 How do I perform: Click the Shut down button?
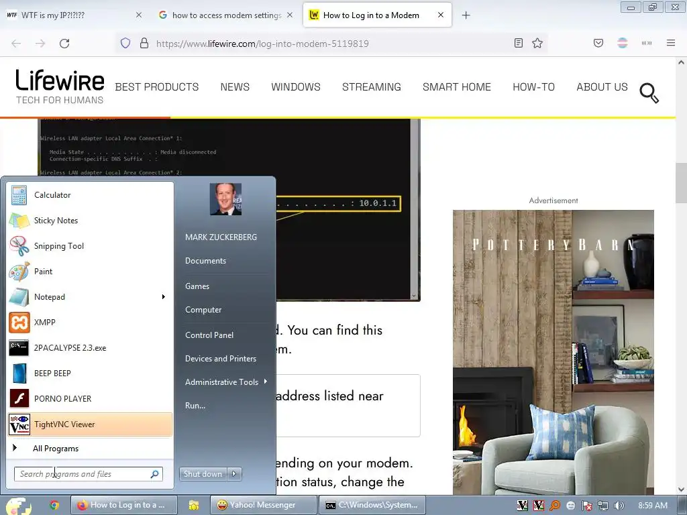[x=203, y=474]
